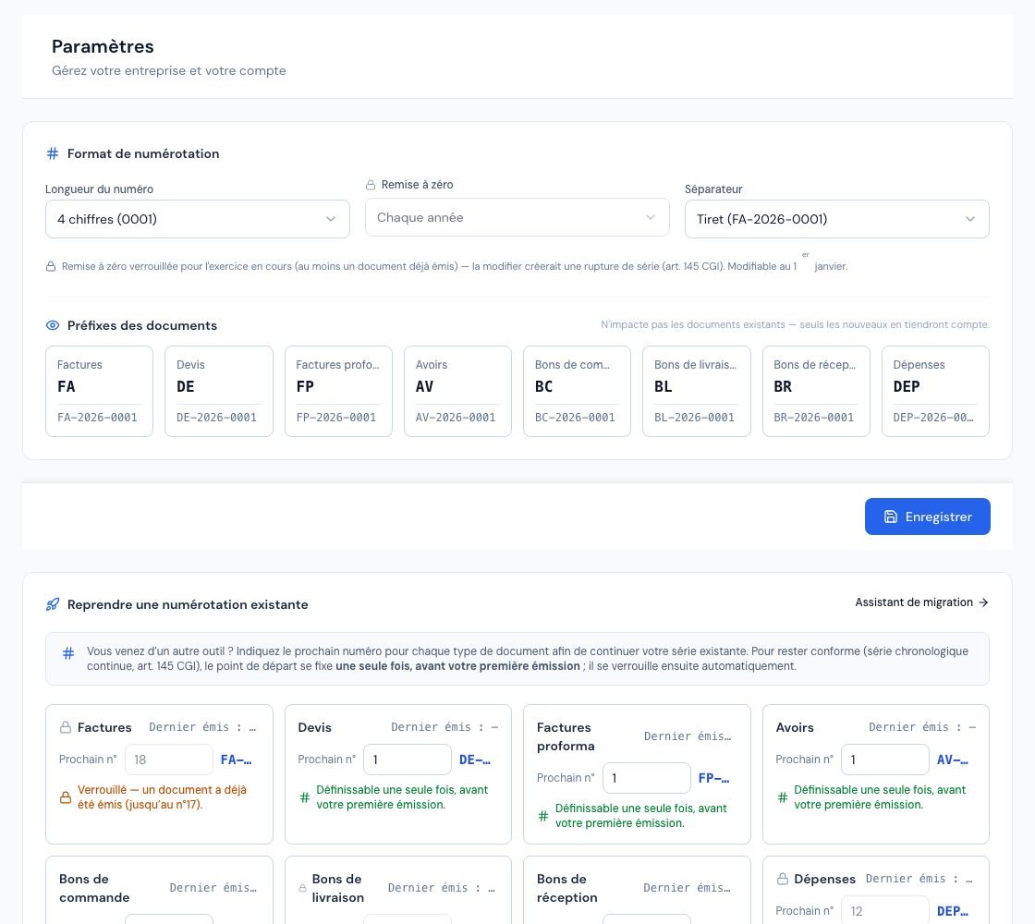The image size is (1035, 924).
Task: Click the orange lock icon beside Verrouillé message
Action: (x=66, y=797)
